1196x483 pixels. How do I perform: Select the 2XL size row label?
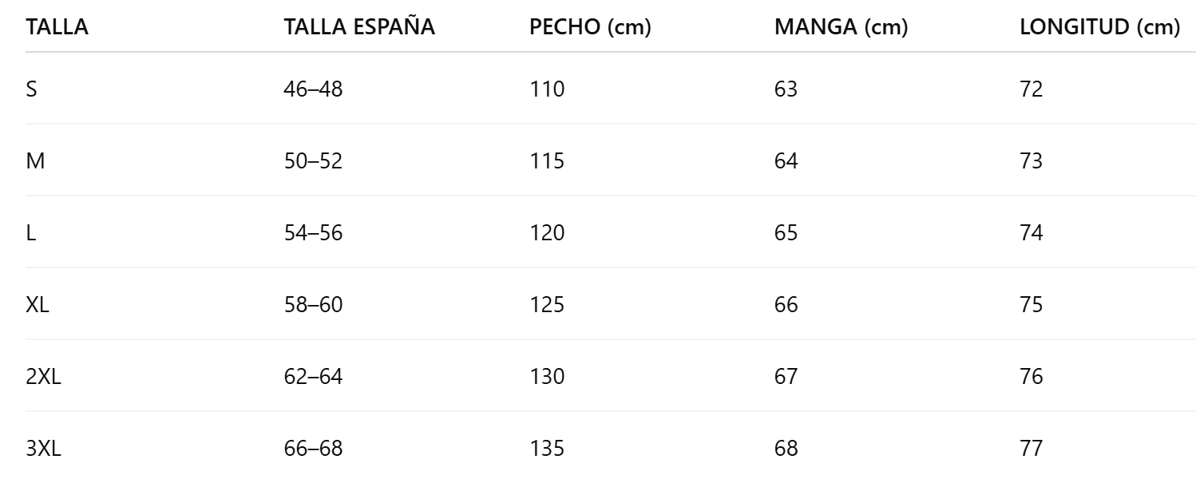click(x=44, y=376)
